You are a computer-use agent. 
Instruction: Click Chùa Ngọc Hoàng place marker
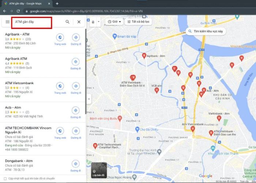coord(134,177)
